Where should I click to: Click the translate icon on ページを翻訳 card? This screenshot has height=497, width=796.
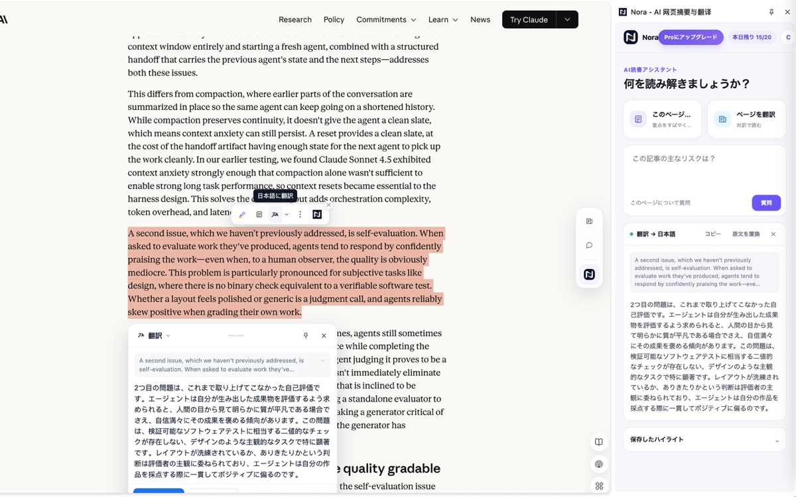point(722,119)
